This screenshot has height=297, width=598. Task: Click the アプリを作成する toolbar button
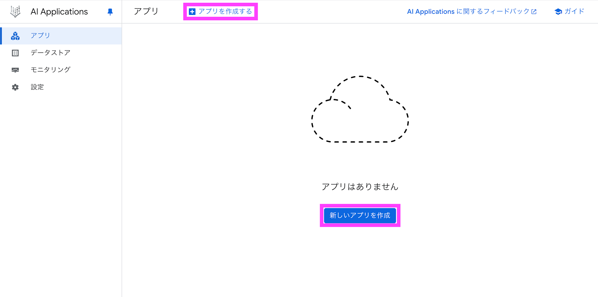221,12
